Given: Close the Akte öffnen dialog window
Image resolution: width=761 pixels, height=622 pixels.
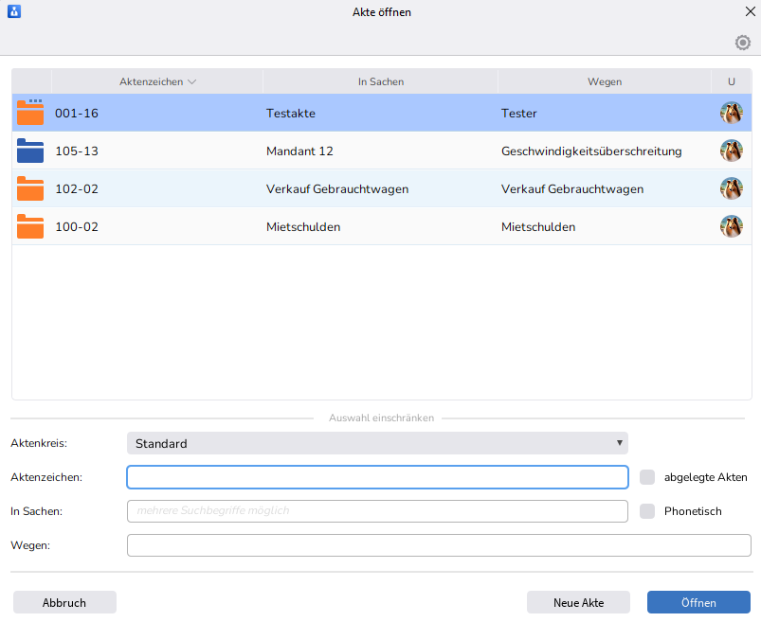Looking at the screenshot, I should coord(748,12).
